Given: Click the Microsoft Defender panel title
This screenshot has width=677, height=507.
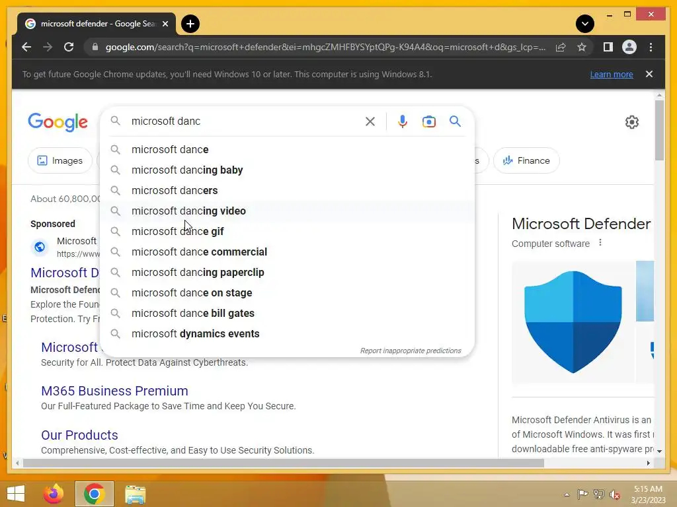Looking at the screenshot, I should [x=581, y=224].
